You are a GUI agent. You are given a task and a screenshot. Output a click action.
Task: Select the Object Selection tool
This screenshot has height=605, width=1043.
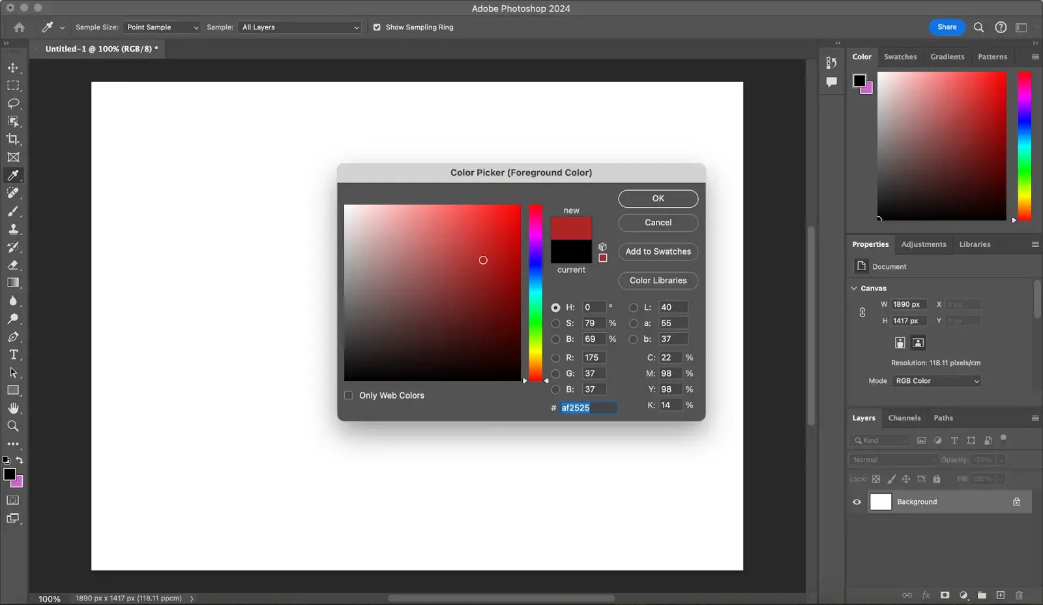(13, 121)
